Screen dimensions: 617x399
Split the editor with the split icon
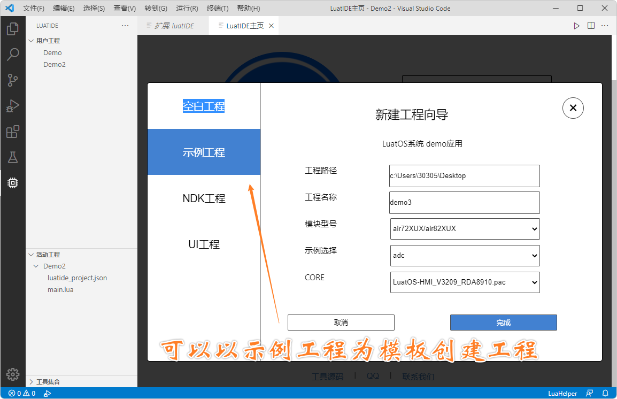coord(591,26)
